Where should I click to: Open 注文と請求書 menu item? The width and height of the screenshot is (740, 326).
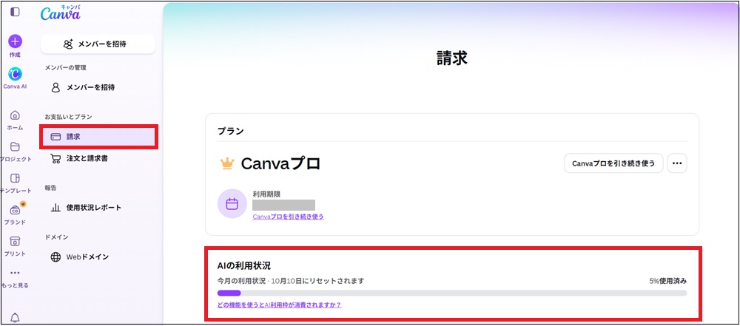pyautogui.click(x=98, y=158)
